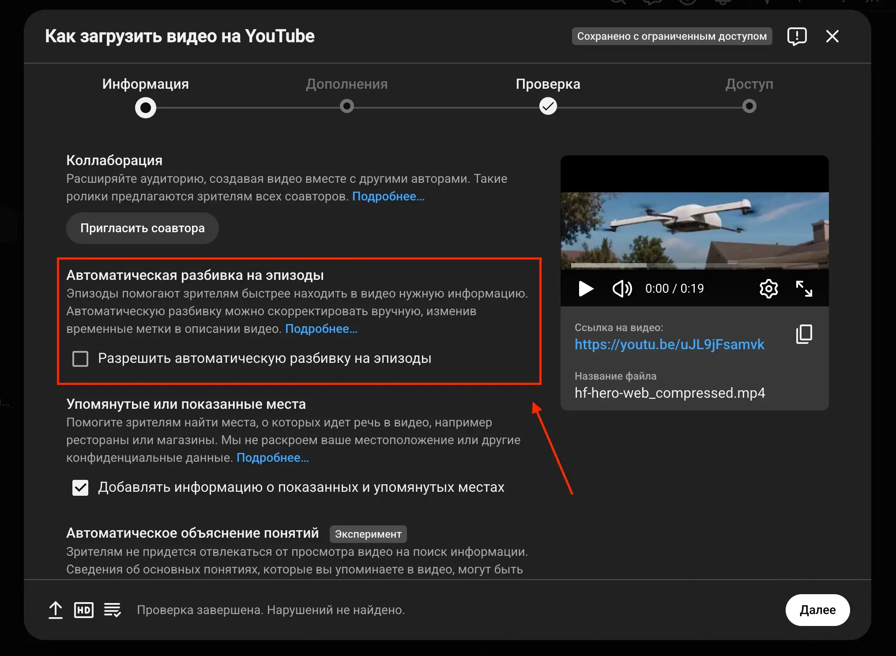Open the send feedback icon
This screenshot has width=896, height=656.
click(797, 36)
